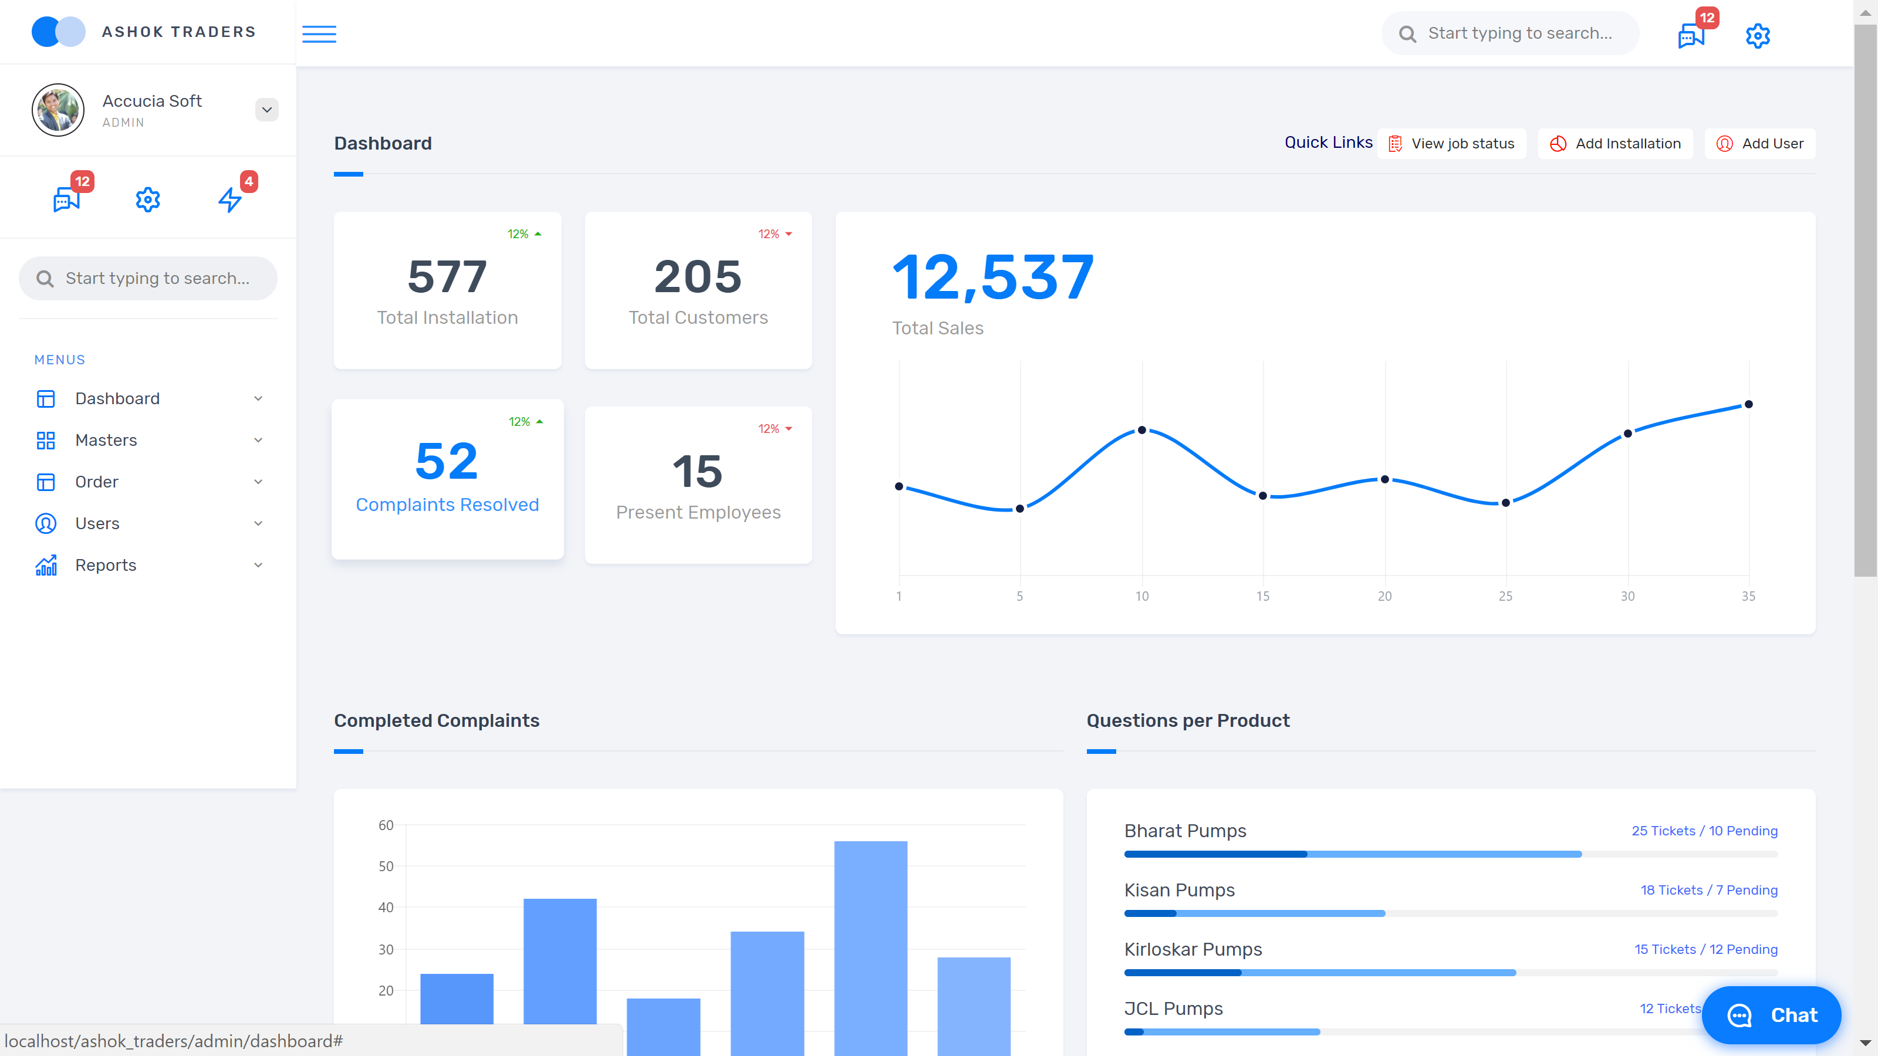Open the Chat button at bottom right
Image resolution: width=1878 pixels, height=1056 pixels.
(x=1771, y=1014)
